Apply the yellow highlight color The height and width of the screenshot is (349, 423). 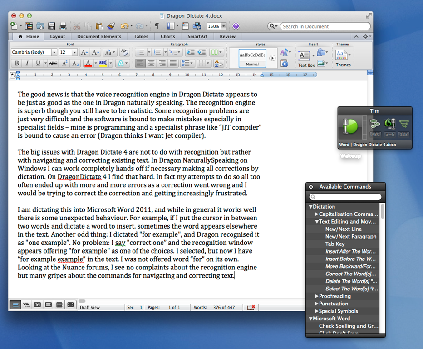tap(103, 64)
